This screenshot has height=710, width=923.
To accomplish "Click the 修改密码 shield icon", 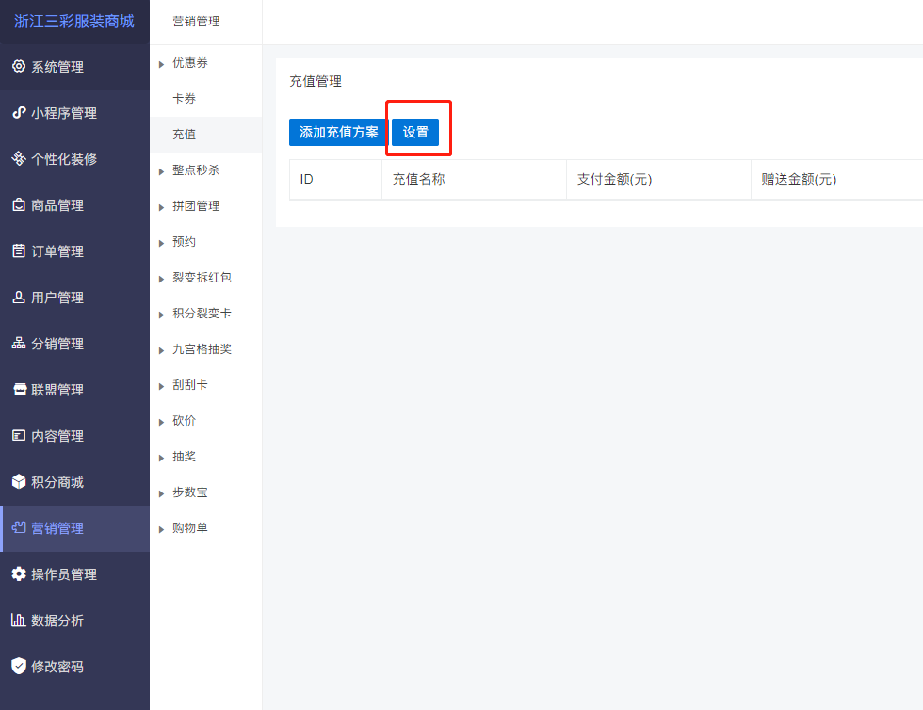I will point(19,666).
